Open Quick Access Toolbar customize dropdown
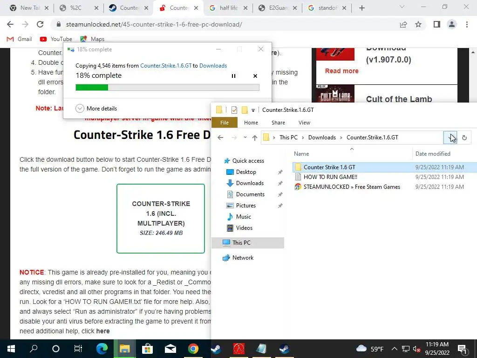The width and height of the screenshot is (477, 358). pyautogui.click(x=253, y=110)
